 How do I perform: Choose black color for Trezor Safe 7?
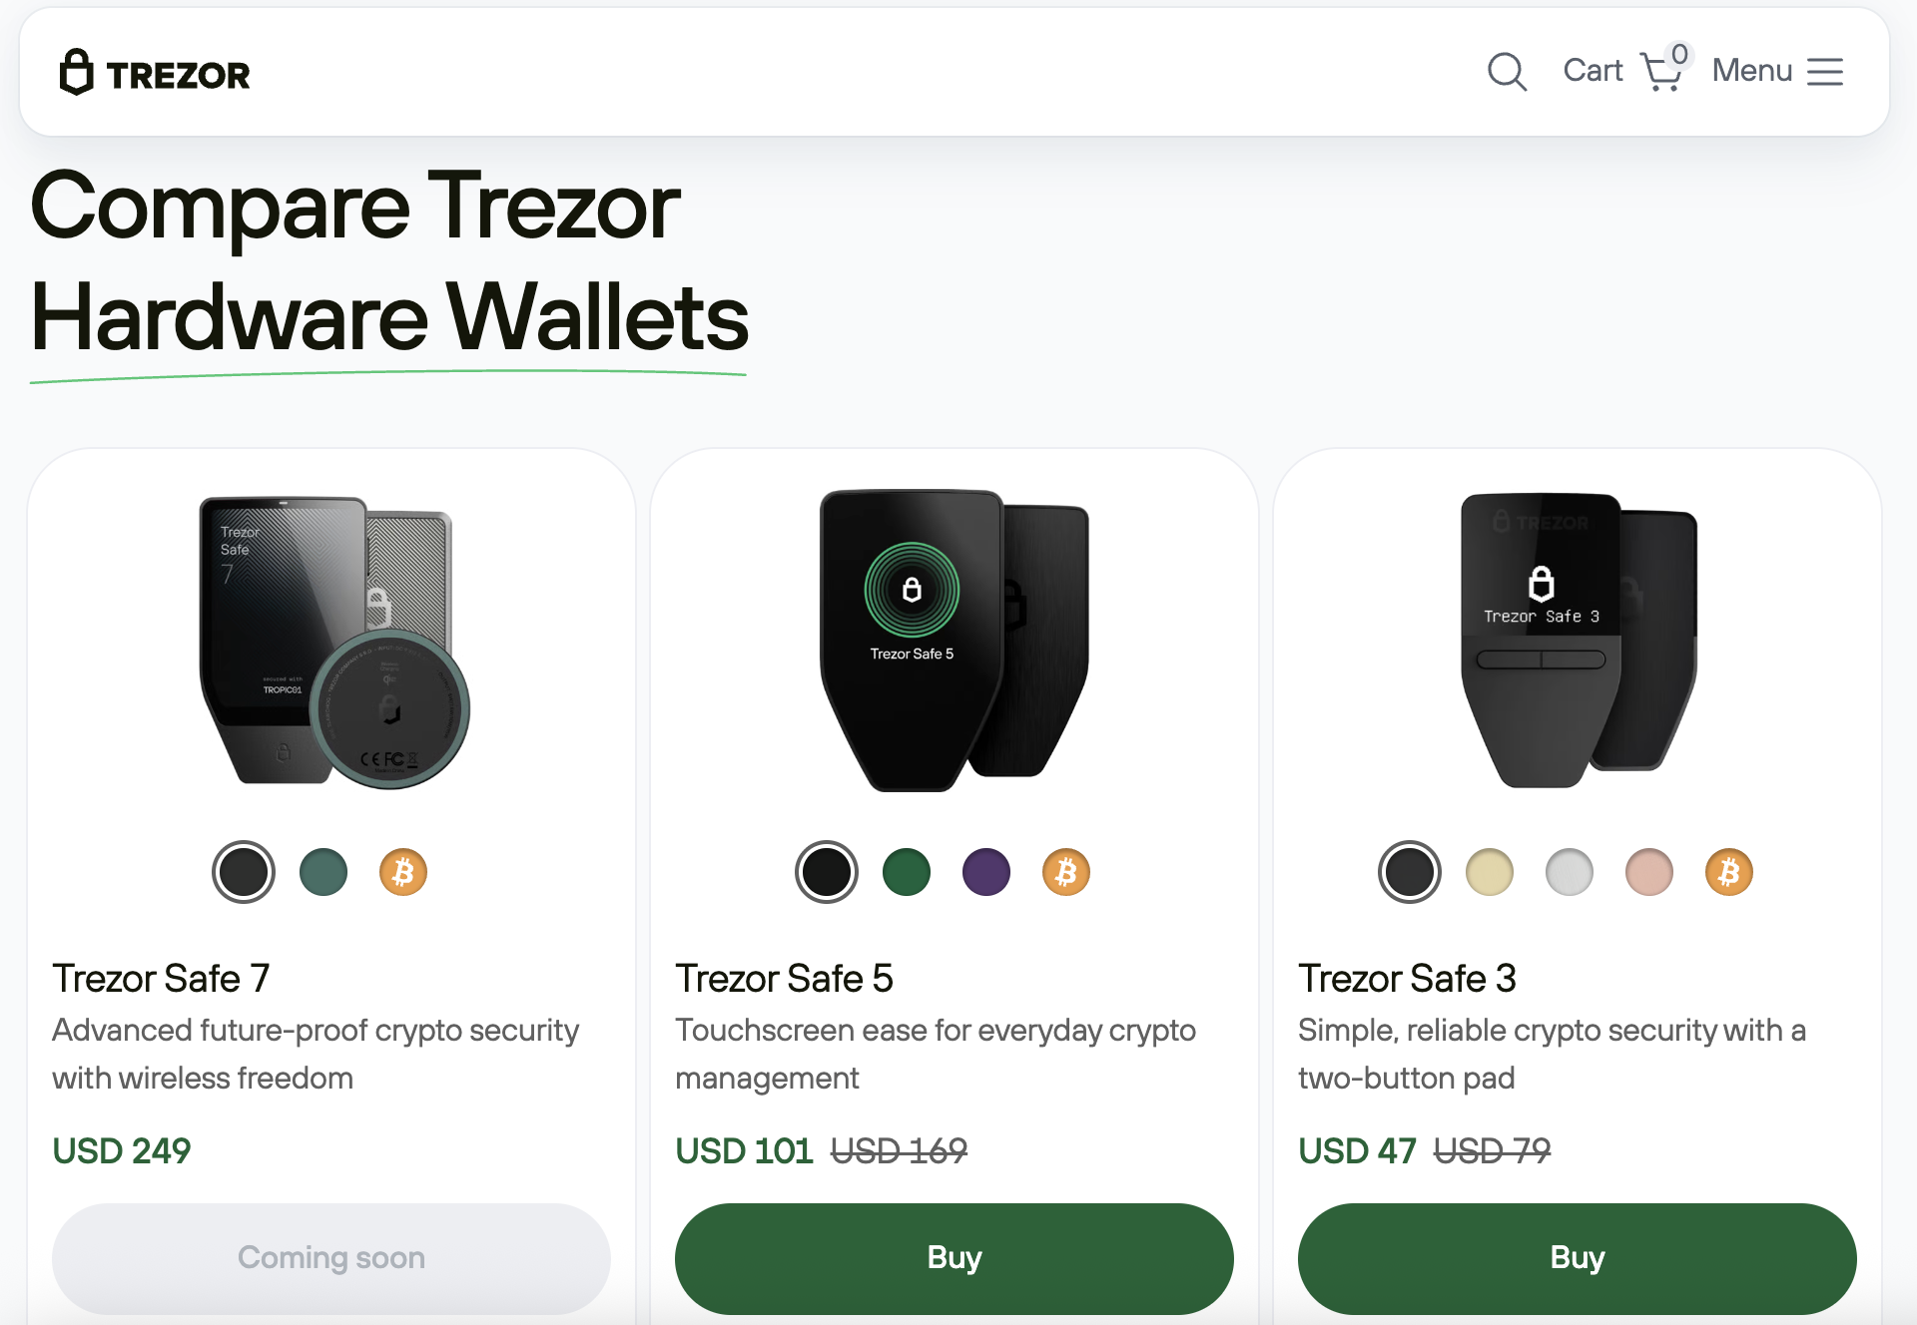[x=244, y=872]
